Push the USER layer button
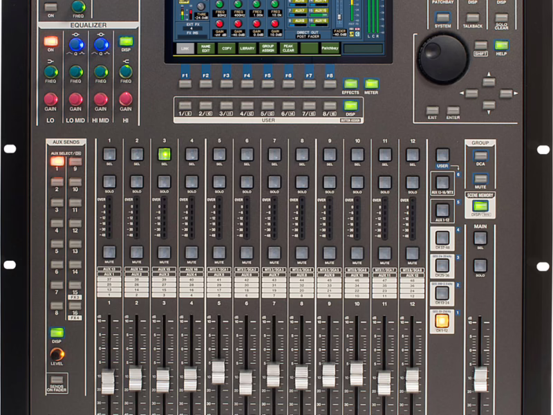Image resolution: width=553 pixels, height=415 pixels. coord(442,154)
